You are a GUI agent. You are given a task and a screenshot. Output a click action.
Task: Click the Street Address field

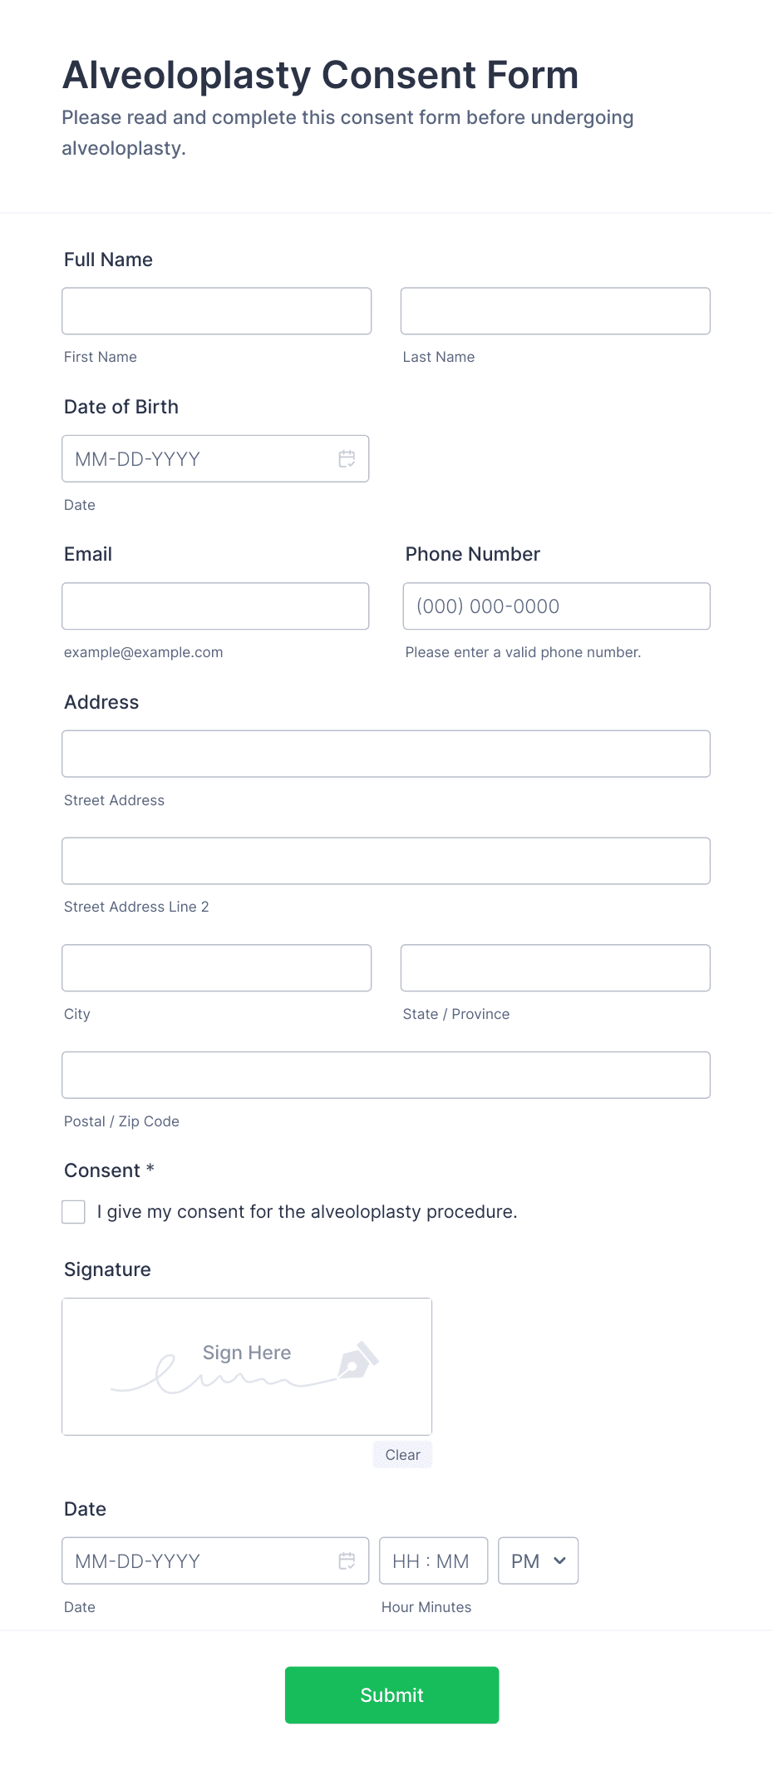tap(386, 754)
